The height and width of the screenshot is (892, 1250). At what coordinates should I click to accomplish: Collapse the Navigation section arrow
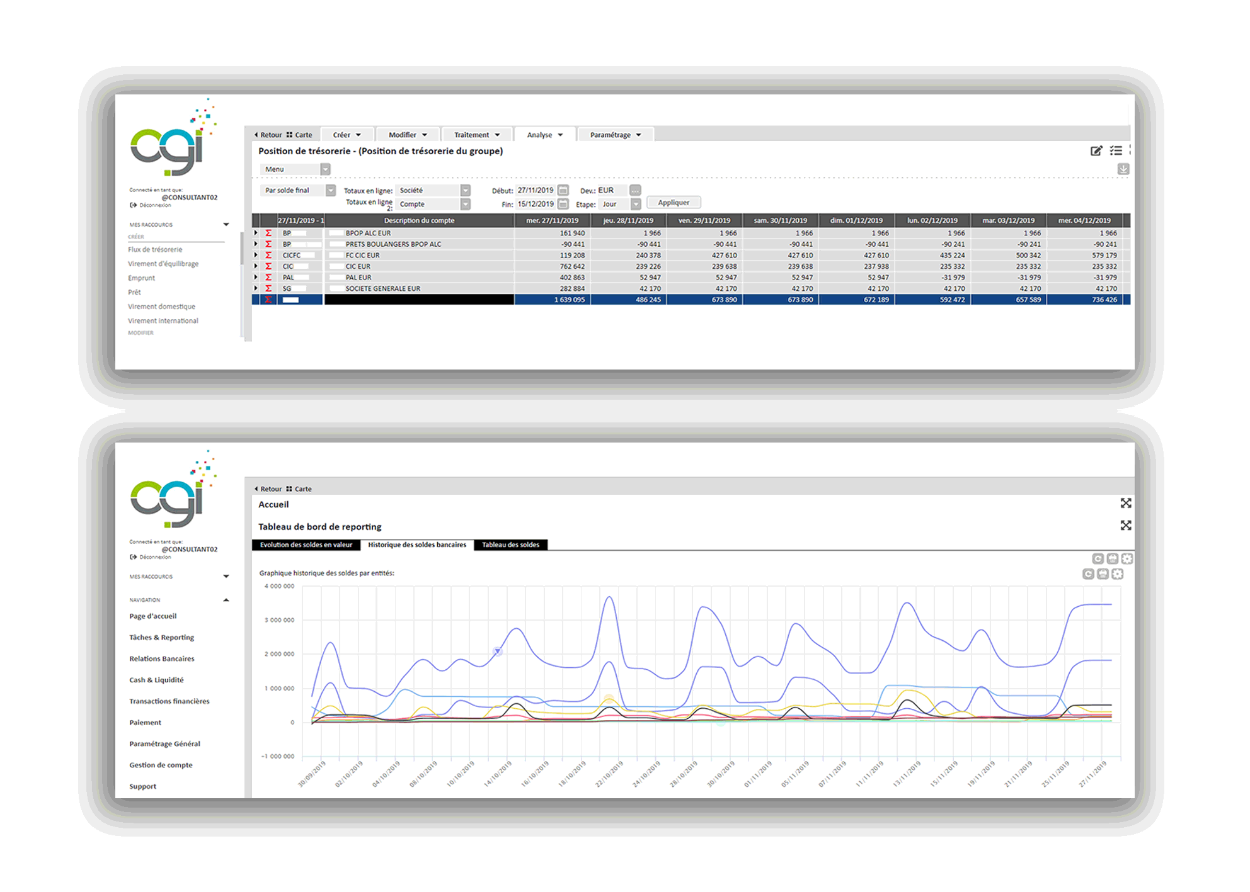click(x=226, y=600)
